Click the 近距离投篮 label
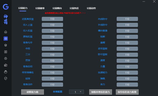 click(x=28, y=19)
